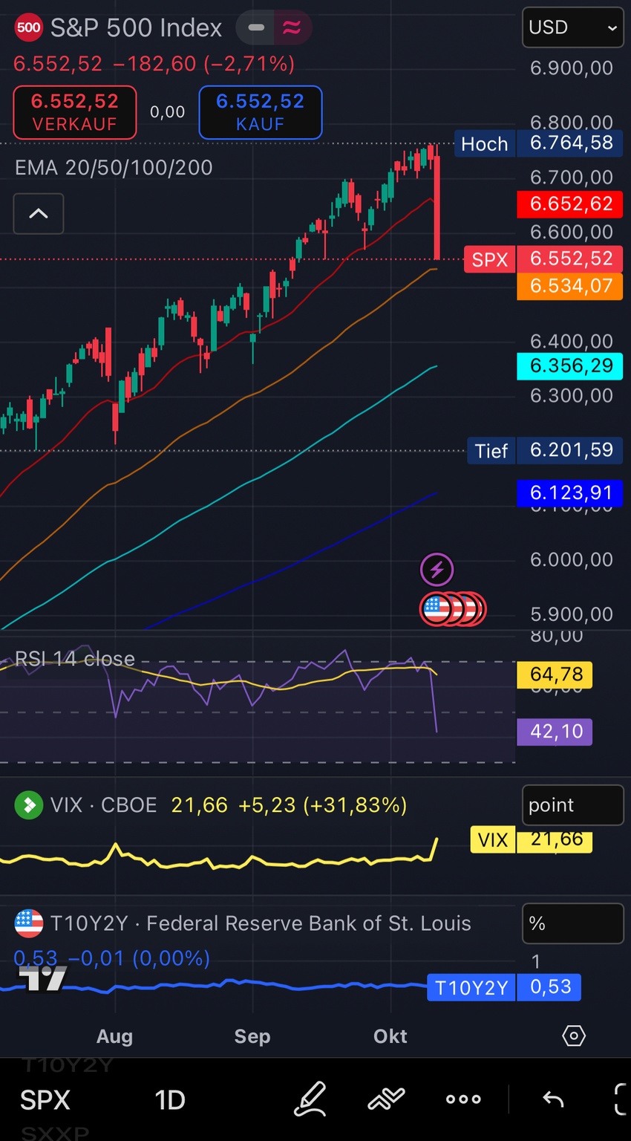
Task: Open the VIX point scale selector
Action: (x=572, y=805)
